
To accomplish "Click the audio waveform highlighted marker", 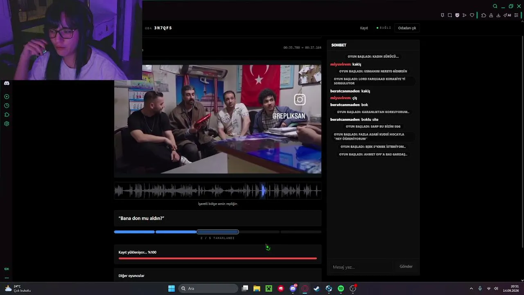I will click(x=264, y=191).
